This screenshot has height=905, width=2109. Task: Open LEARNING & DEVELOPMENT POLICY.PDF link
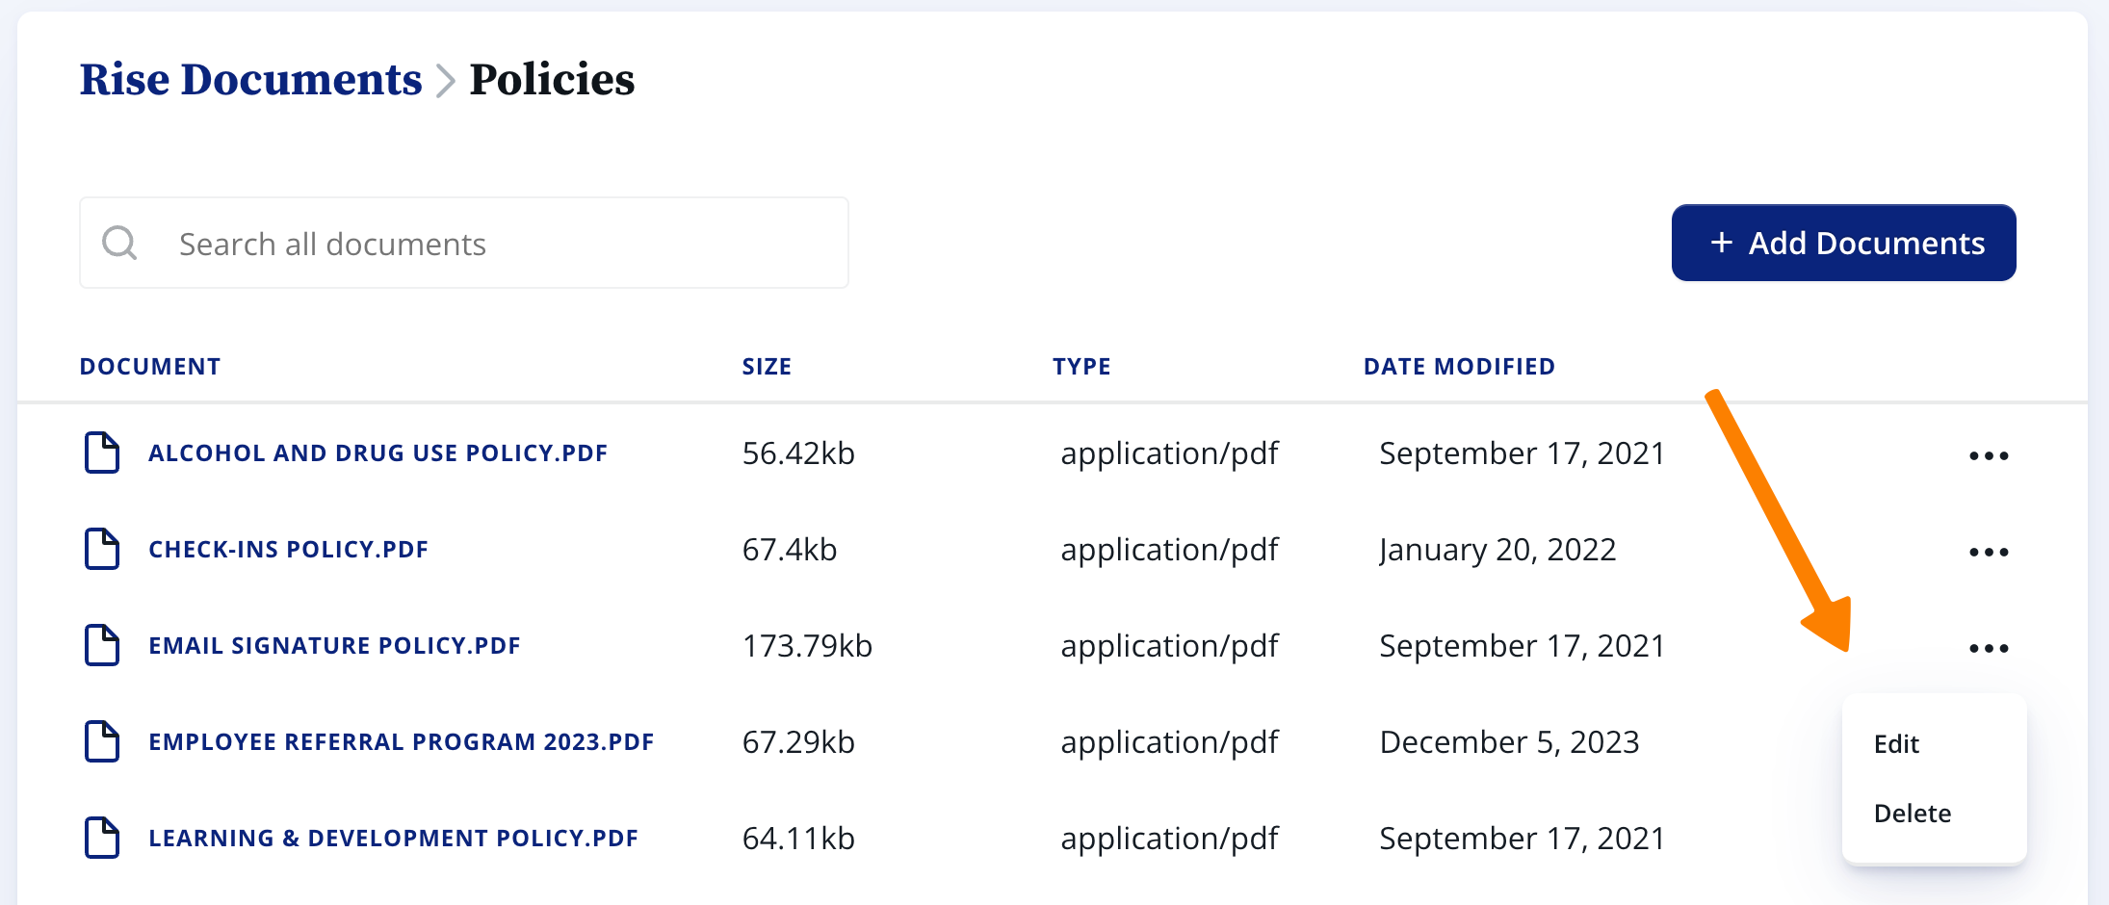tap(393, 839)
